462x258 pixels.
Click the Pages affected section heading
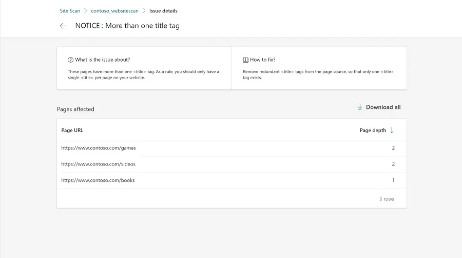pos(75,109)
